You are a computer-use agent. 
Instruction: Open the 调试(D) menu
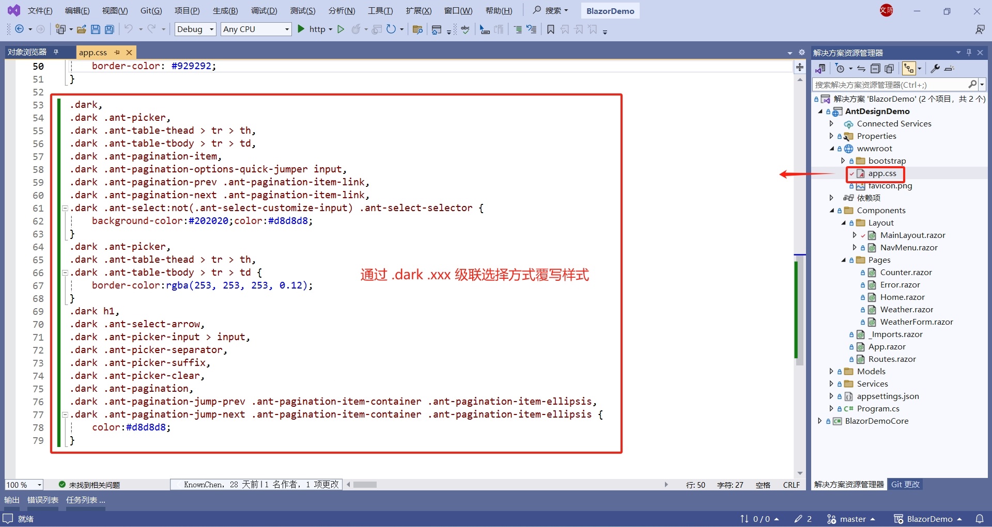click(264, 11)
